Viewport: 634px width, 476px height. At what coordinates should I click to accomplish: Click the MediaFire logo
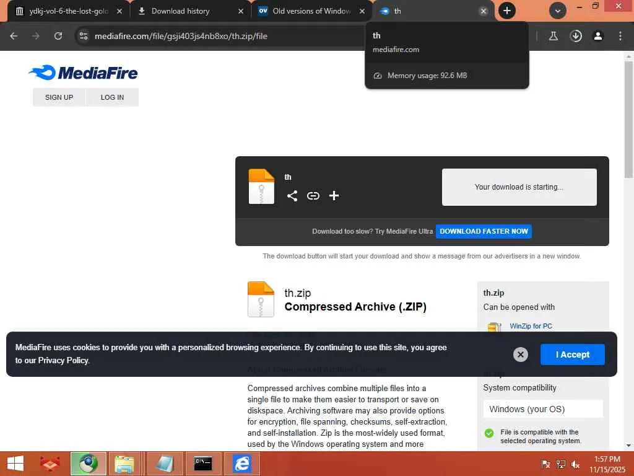tap(84, 73)
